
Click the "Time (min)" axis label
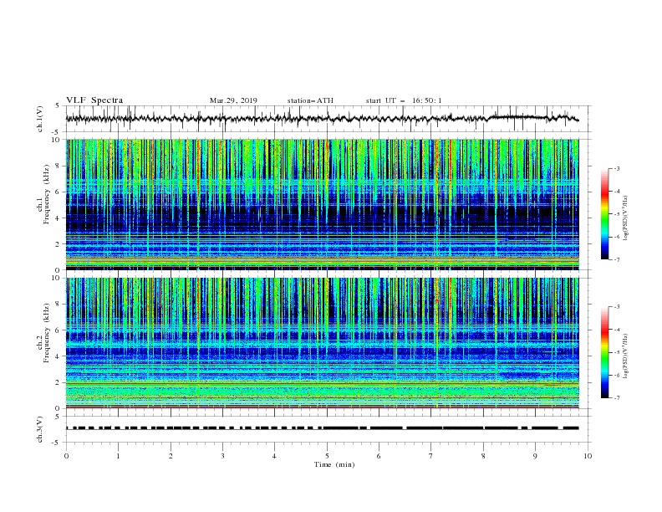(x=334, y=464)
